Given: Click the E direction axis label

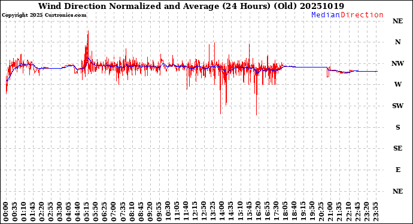Looking at the screenshot, I should tap(398, 170).
